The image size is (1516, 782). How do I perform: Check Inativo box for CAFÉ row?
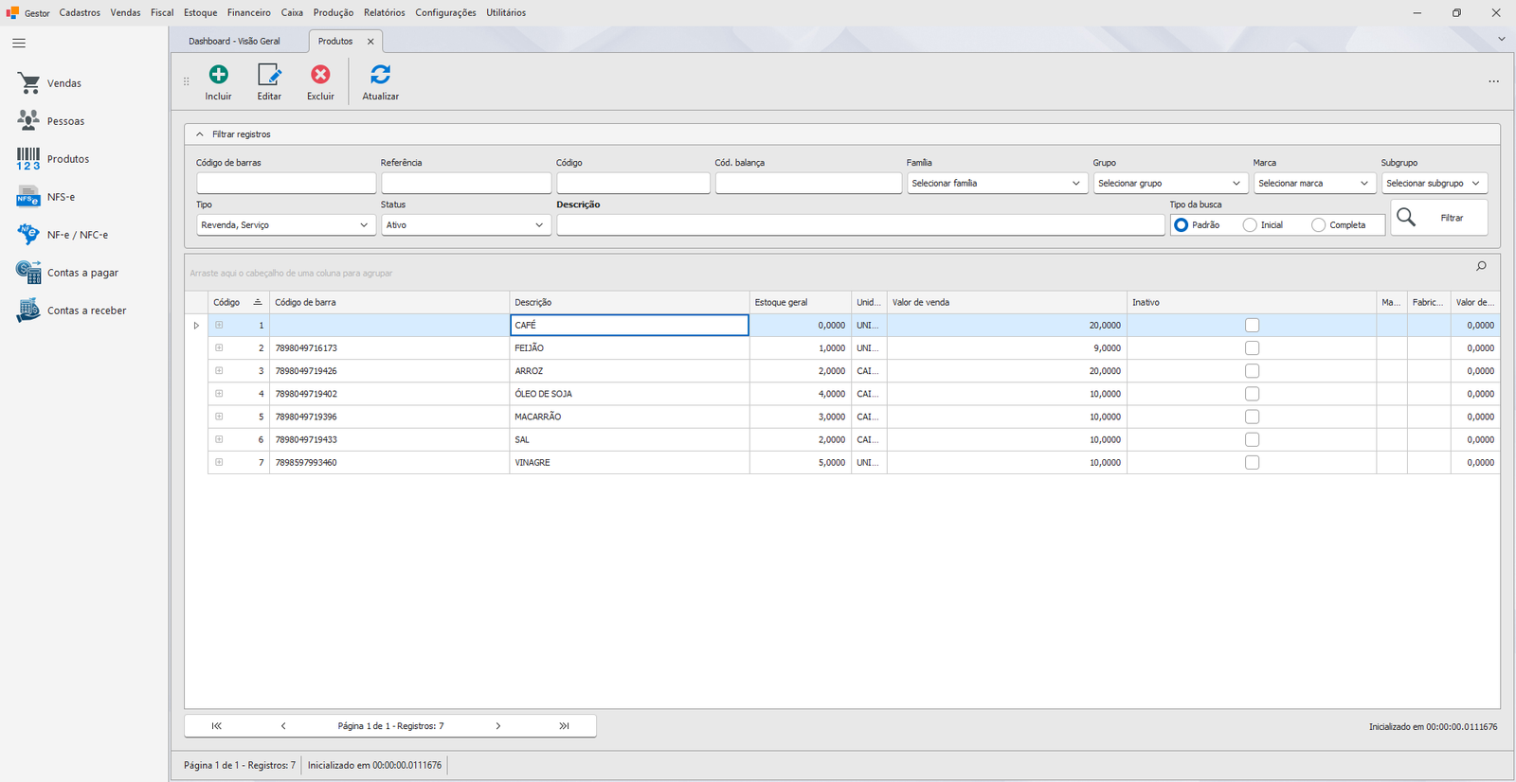coord(1252,326)
